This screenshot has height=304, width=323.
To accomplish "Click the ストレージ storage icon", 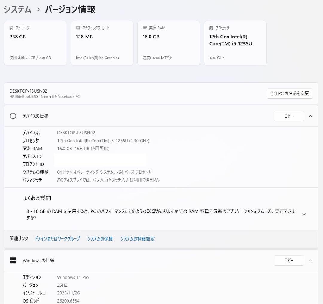I will [11, 28].
